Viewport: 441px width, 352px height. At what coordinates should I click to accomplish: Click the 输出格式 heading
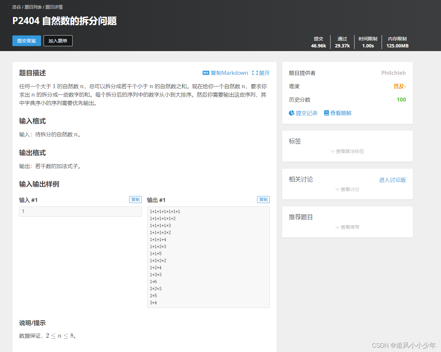pyautogui.click(x=32, y=153)
